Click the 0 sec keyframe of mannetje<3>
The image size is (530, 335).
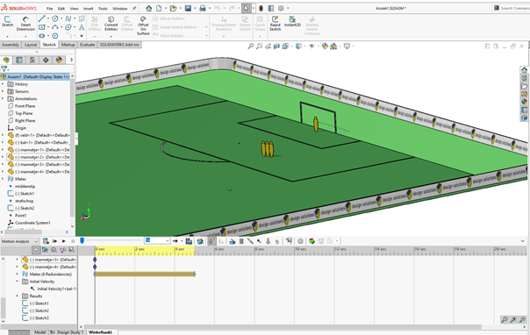coord(95,260)
